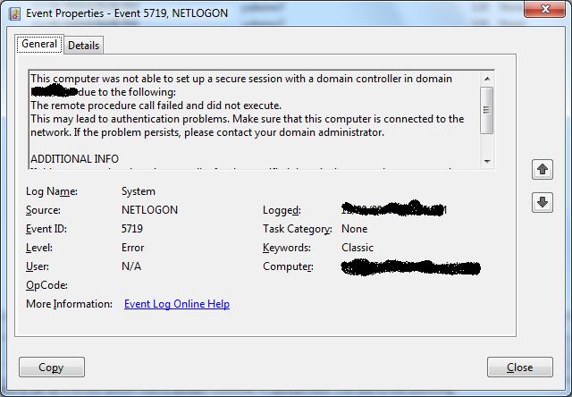Screen dimensions: 572x397
Task: Select the User value N/A
Action: (x=131, y=266)
